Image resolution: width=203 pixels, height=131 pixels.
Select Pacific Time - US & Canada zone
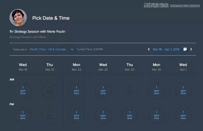point(47,49)
